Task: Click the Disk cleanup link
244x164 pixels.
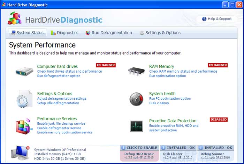Action: coord(159,103)
